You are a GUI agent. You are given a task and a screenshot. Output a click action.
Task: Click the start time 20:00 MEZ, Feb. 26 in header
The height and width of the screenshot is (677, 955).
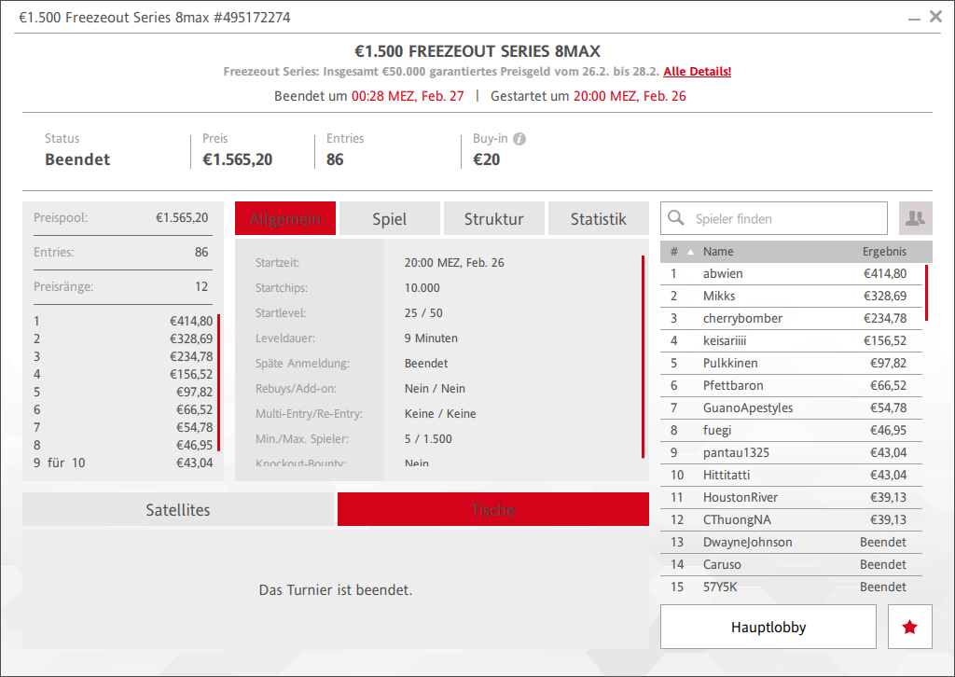(x=630, y=96)
